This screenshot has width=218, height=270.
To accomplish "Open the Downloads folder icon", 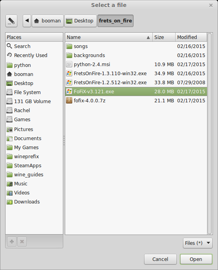I will 9,202.
